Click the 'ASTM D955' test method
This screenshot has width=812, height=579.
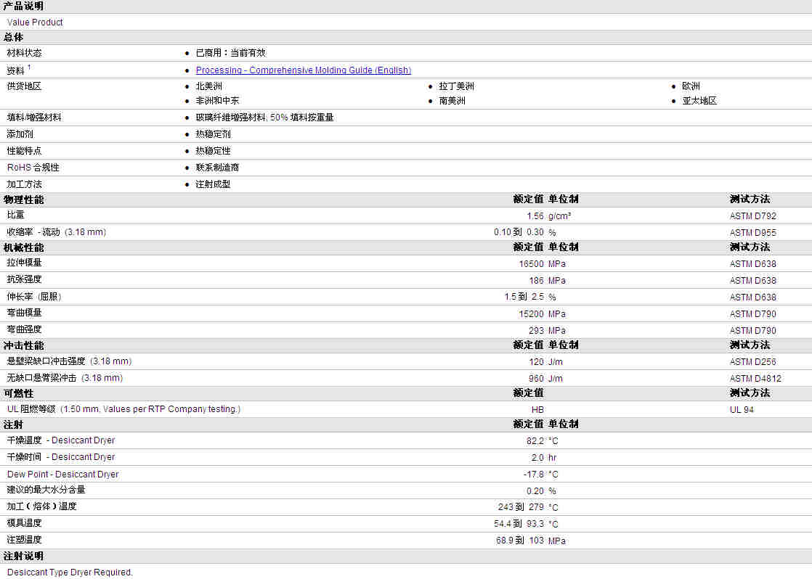(x=753, y=233)
